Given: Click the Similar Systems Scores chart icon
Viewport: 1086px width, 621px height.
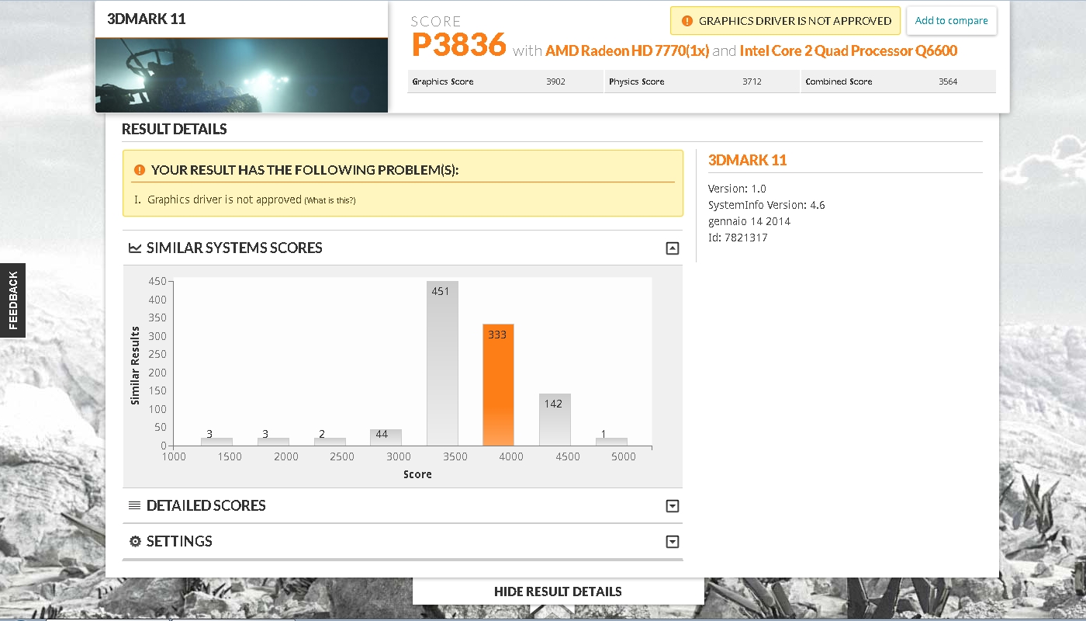Looking at the screenshot, I should pyautogui.click(x=135, y=248).
